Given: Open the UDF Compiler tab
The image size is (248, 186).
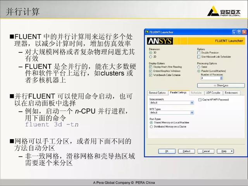Looking at the screenshot, I should click(x=213, y=93).
